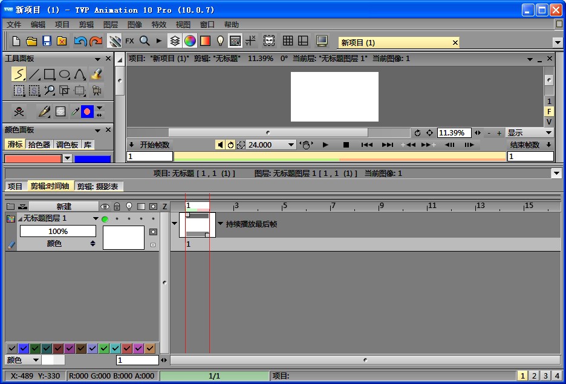Switch to the 剪辑:摄影表 tab
This screenshot has height=384, width=566.
[x=100, y=186]
